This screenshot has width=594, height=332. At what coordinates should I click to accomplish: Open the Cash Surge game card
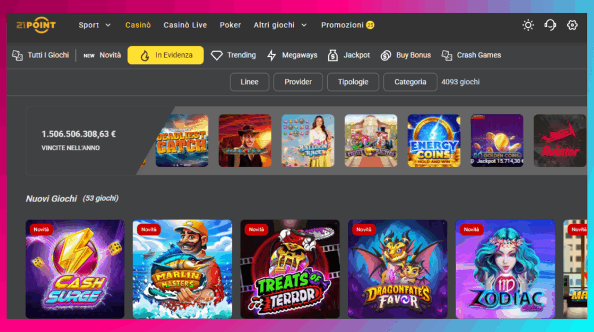click(75, 269)
